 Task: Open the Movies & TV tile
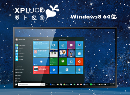pos(79,53)
